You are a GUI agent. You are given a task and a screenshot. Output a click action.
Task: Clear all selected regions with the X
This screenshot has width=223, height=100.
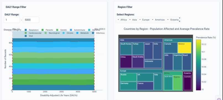[180, 21]
